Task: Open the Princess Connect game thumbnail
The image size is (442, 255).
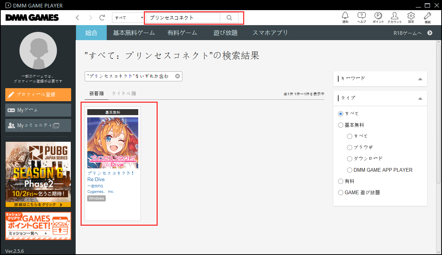Action: point(113,143)
